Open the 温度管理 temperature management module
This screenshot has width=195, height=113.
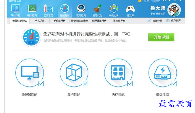(x=48, y=11)
